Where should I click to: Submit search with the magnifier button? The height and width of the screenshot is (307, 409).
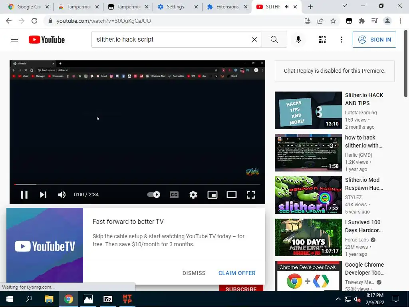(x=274, y=40)
